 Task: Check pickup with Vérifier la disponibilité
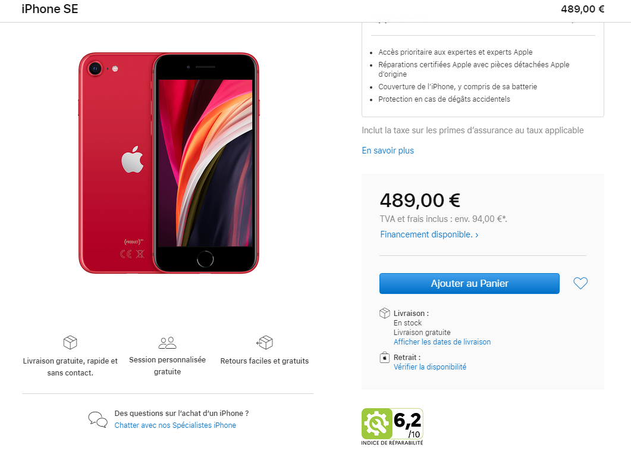click(430, 367)
